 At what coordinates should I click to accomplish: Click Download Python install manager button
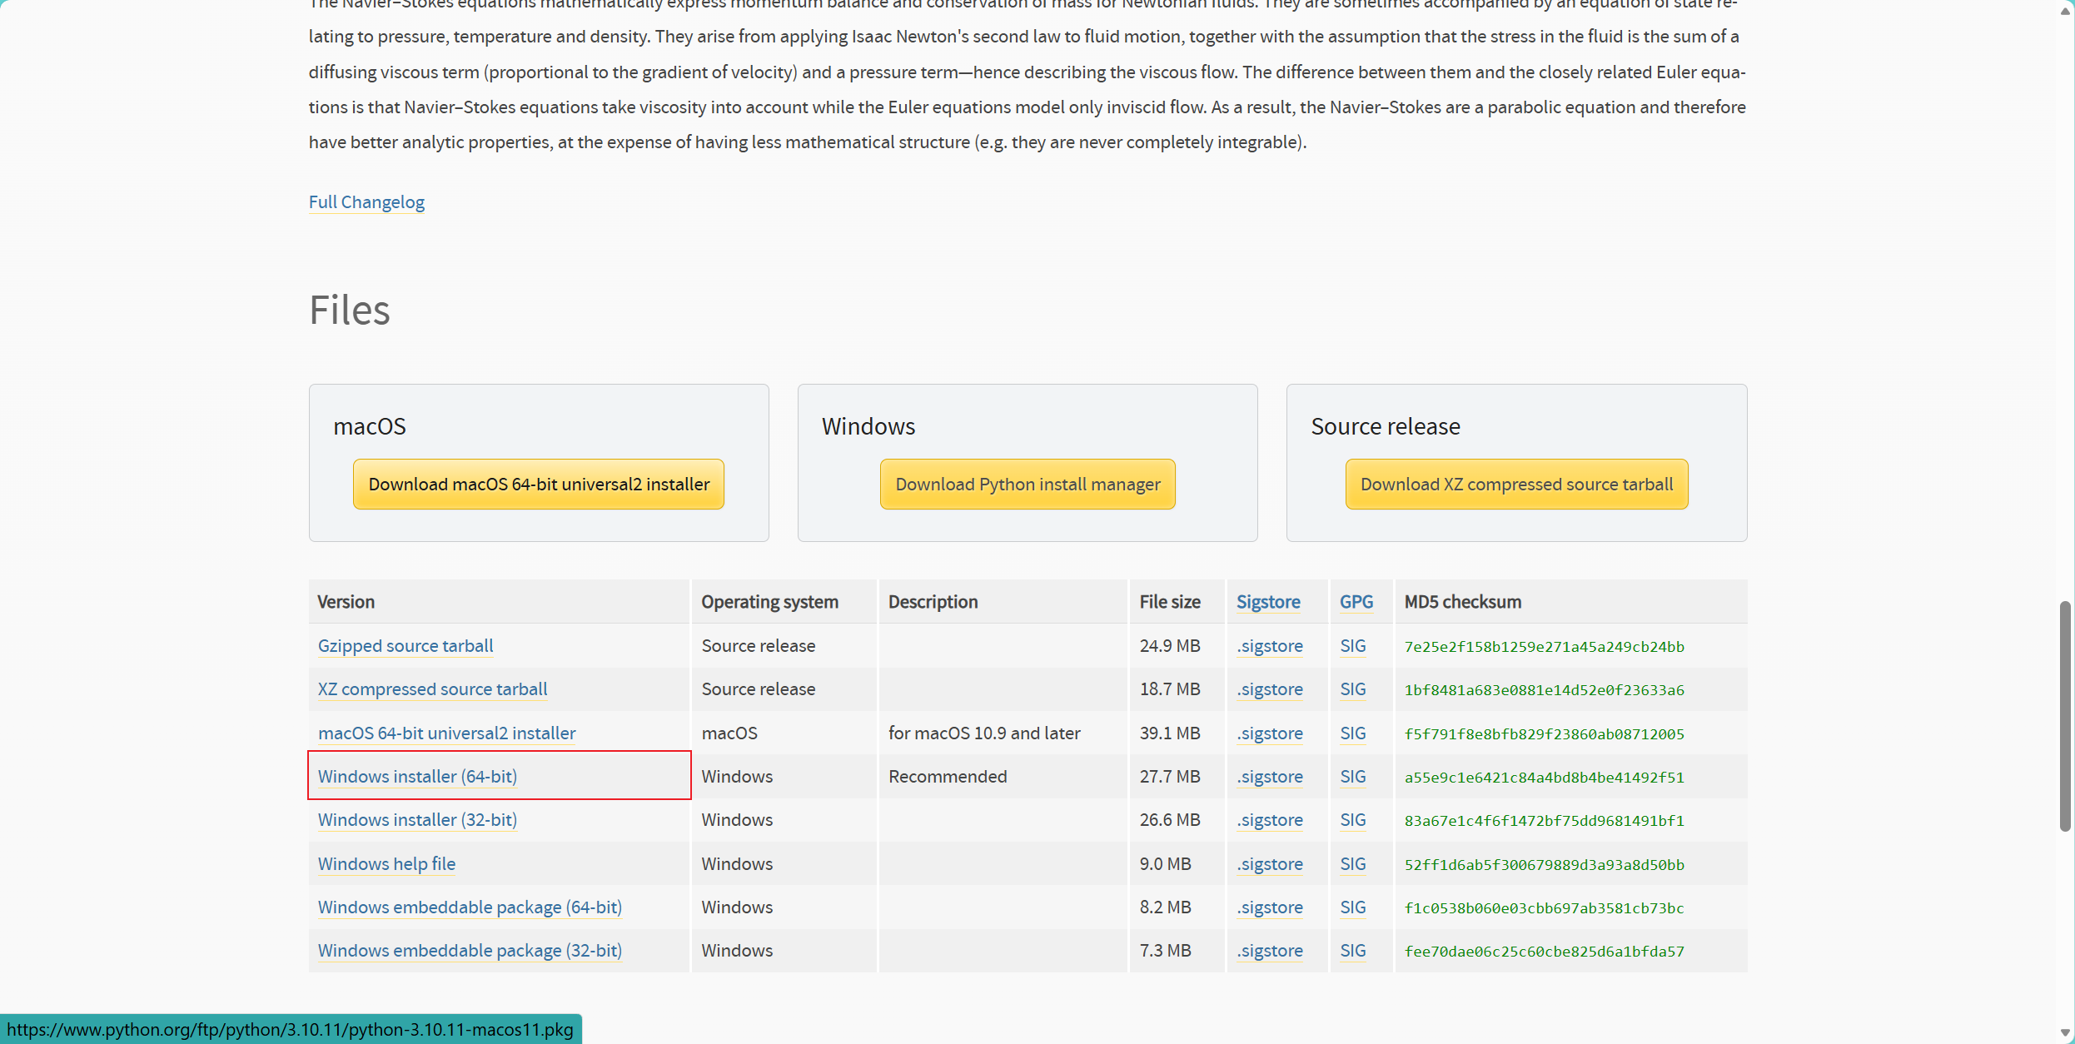(x=1027, y=484)
